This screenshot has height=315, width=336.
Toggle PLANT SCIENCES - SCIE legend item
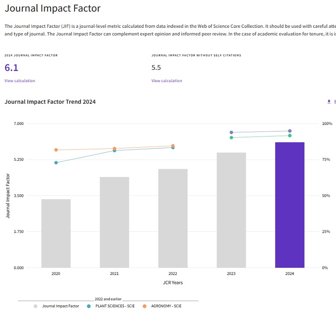[x=111, y=306]
